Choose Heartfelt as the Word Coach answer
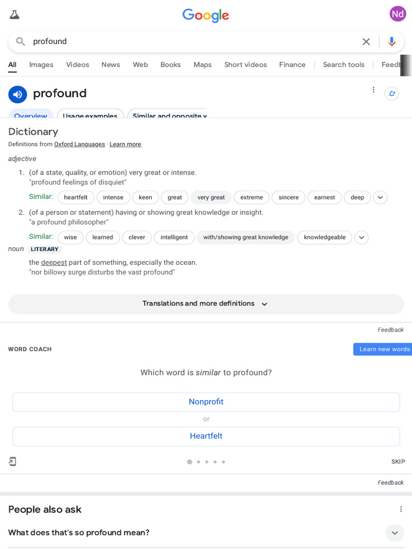Viewport: 412px width, 550px height. coord(206,436)
